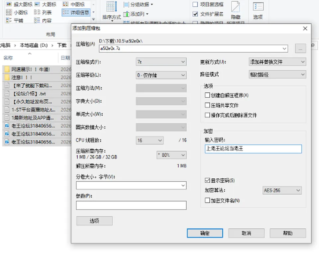
Task: Switch Explorer to 中图标 view
Action: point(74,4)
